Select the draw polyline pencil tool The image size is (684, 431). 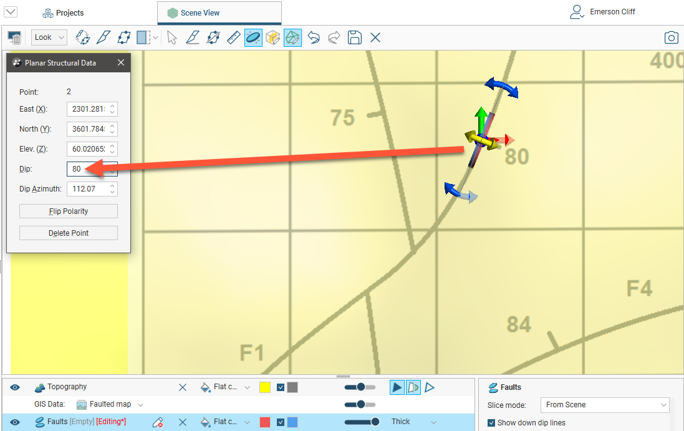point(193,37)
